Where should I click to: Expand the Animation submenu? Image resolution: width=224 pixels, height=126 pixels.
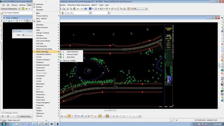(46, 25)
